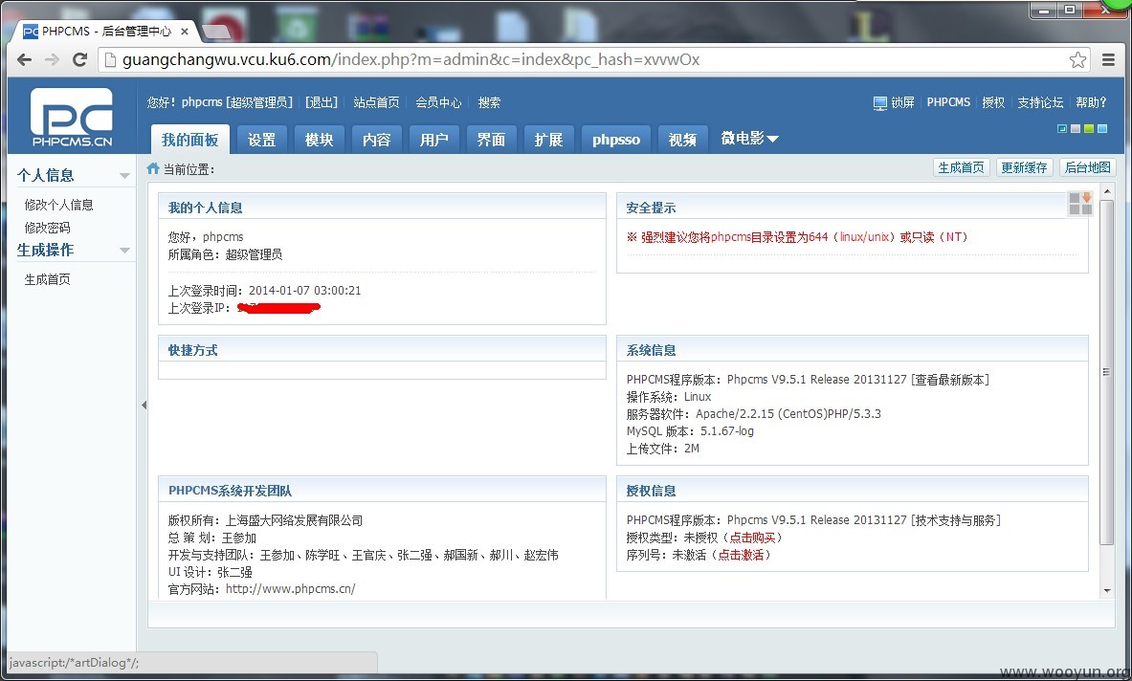Screen dimensions: 1132x681
Task: Select the light blue skin color square
Action: (x=1102, y=128)
